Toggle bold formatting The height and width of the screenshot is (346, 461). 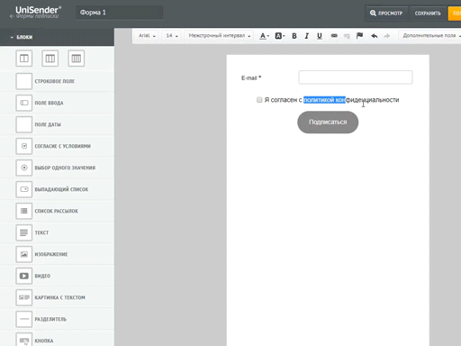click(294, 36)
